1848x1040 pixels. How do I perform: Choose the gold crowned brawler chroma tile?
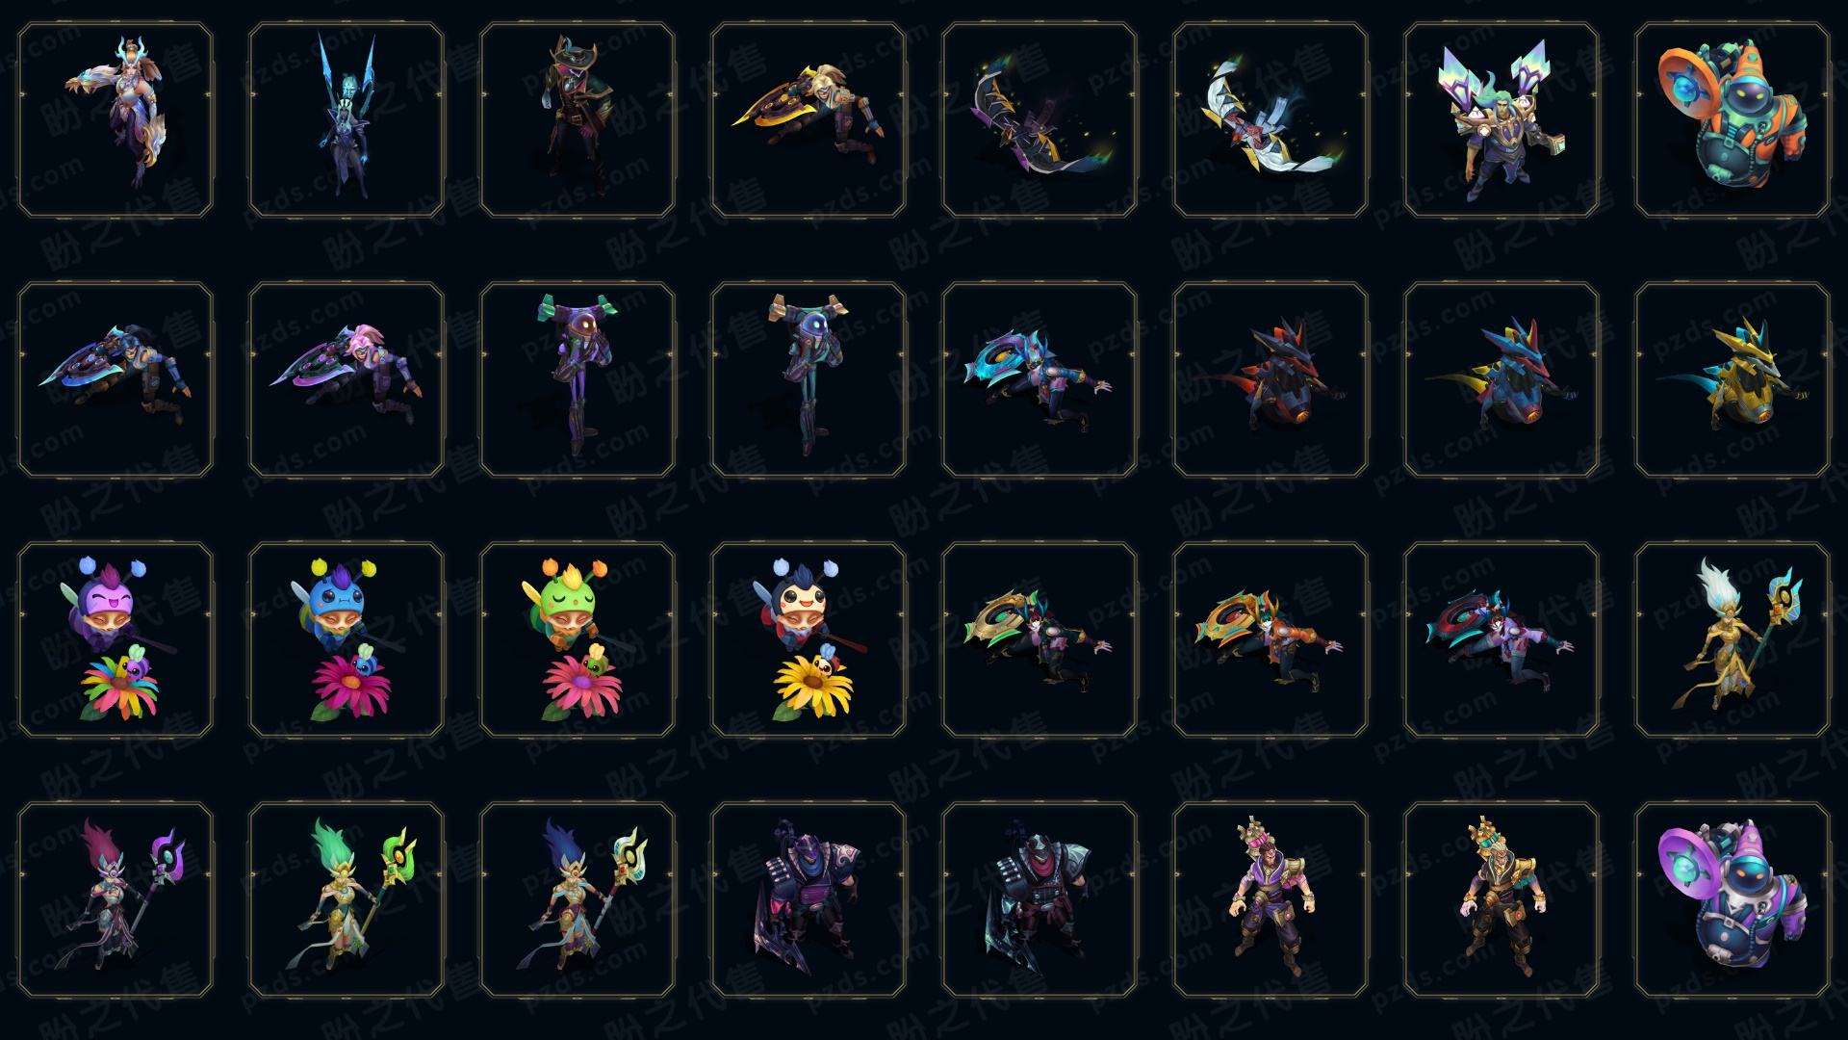click(x=1501, y=900)
